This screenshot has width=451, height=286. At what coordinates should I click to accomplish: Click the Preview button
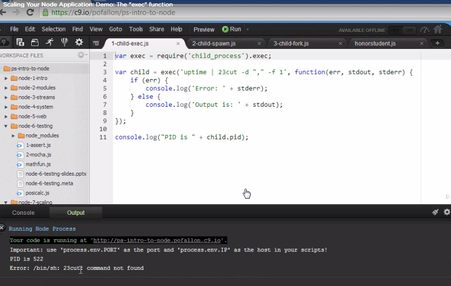coord(204,30)
